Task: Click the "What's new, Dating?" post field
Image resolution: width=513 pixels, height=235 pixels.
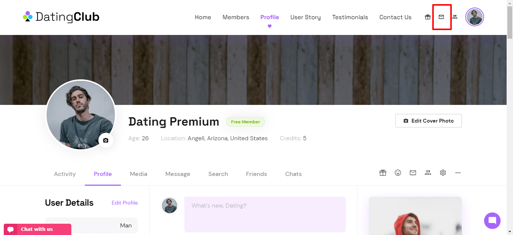Action: (x=265, y=214)
